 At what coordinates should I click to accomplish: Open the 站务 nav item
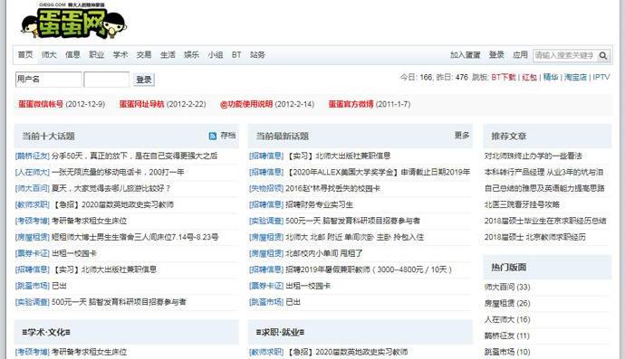coord(257,54)
